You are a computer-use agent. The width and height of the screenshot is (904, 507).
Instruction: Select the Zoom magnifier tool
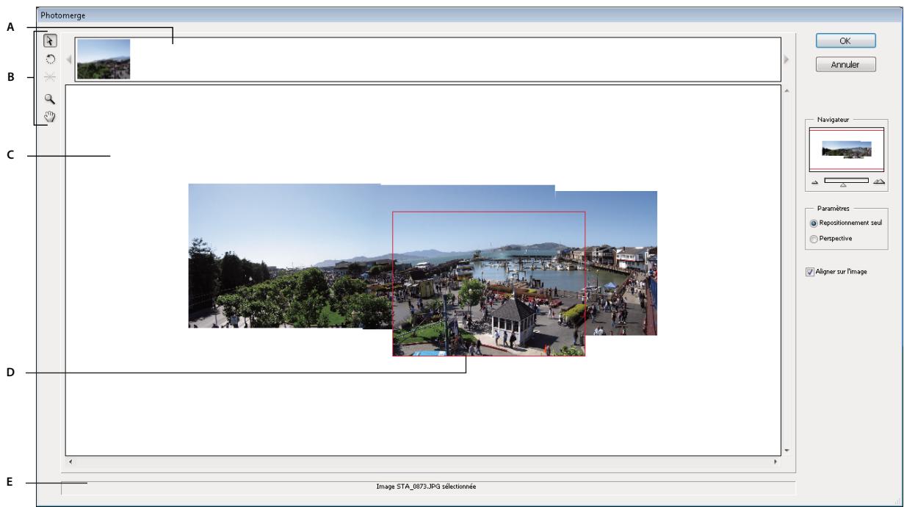point(50,100)
